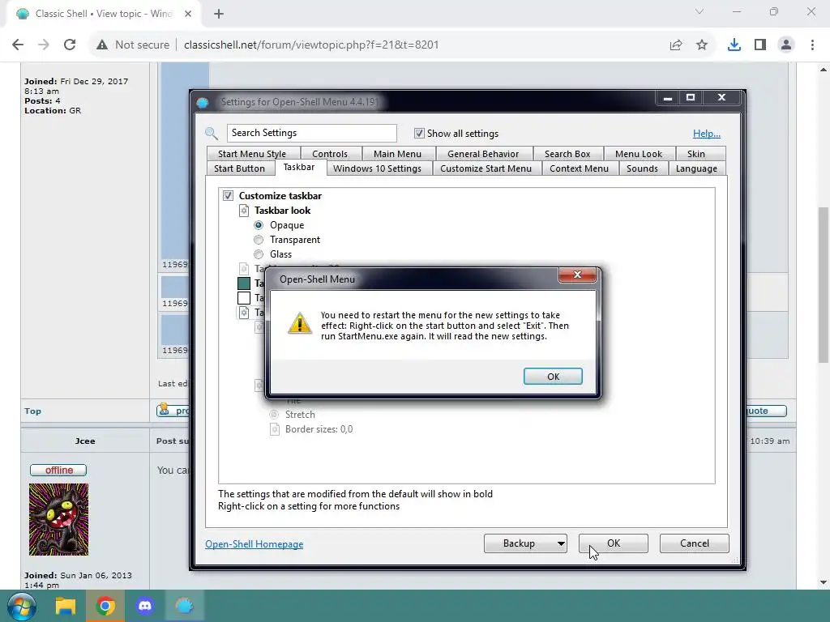Click the white taskbar color swatch

(243, 298)
